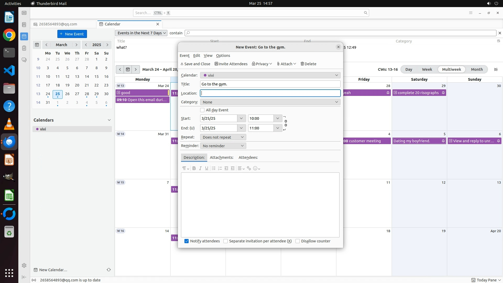Click Invite Attendees

coord(231,64)
